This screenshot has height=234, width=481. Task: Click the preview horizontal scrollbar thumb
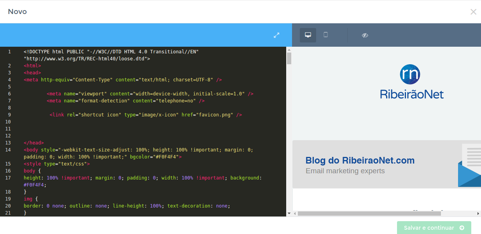pyautogui.click(x=369, y=213)
